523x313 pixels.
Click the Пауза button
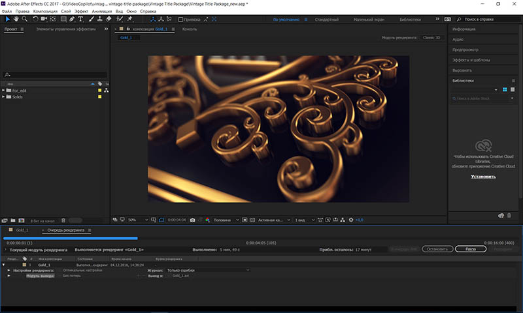[470, 249]
